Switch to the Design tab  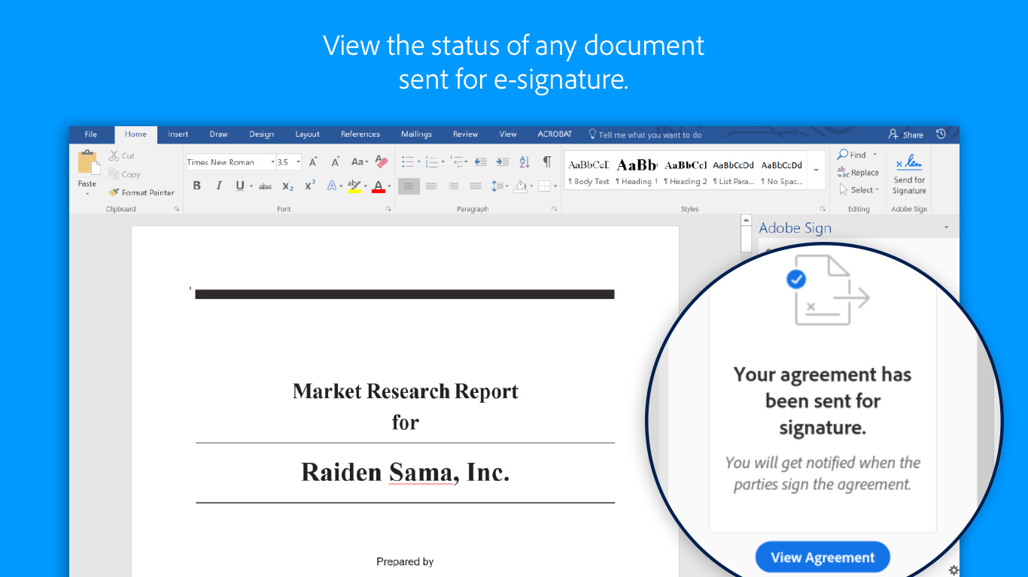point(262,134)
